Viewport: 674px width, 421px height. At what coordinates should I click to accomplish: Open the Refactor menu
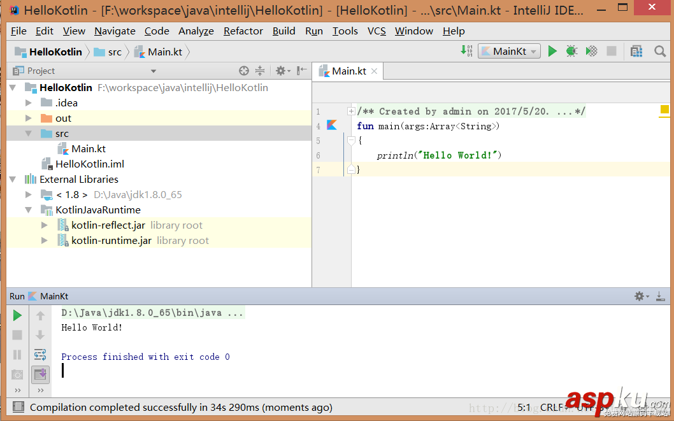[243, 31]
